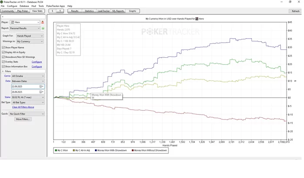Click the blue Money Won With Showdown legend marker
Image resolution: width=304 pixels, height=178 pixels.
pyautogui.click(x=96, y=151)
